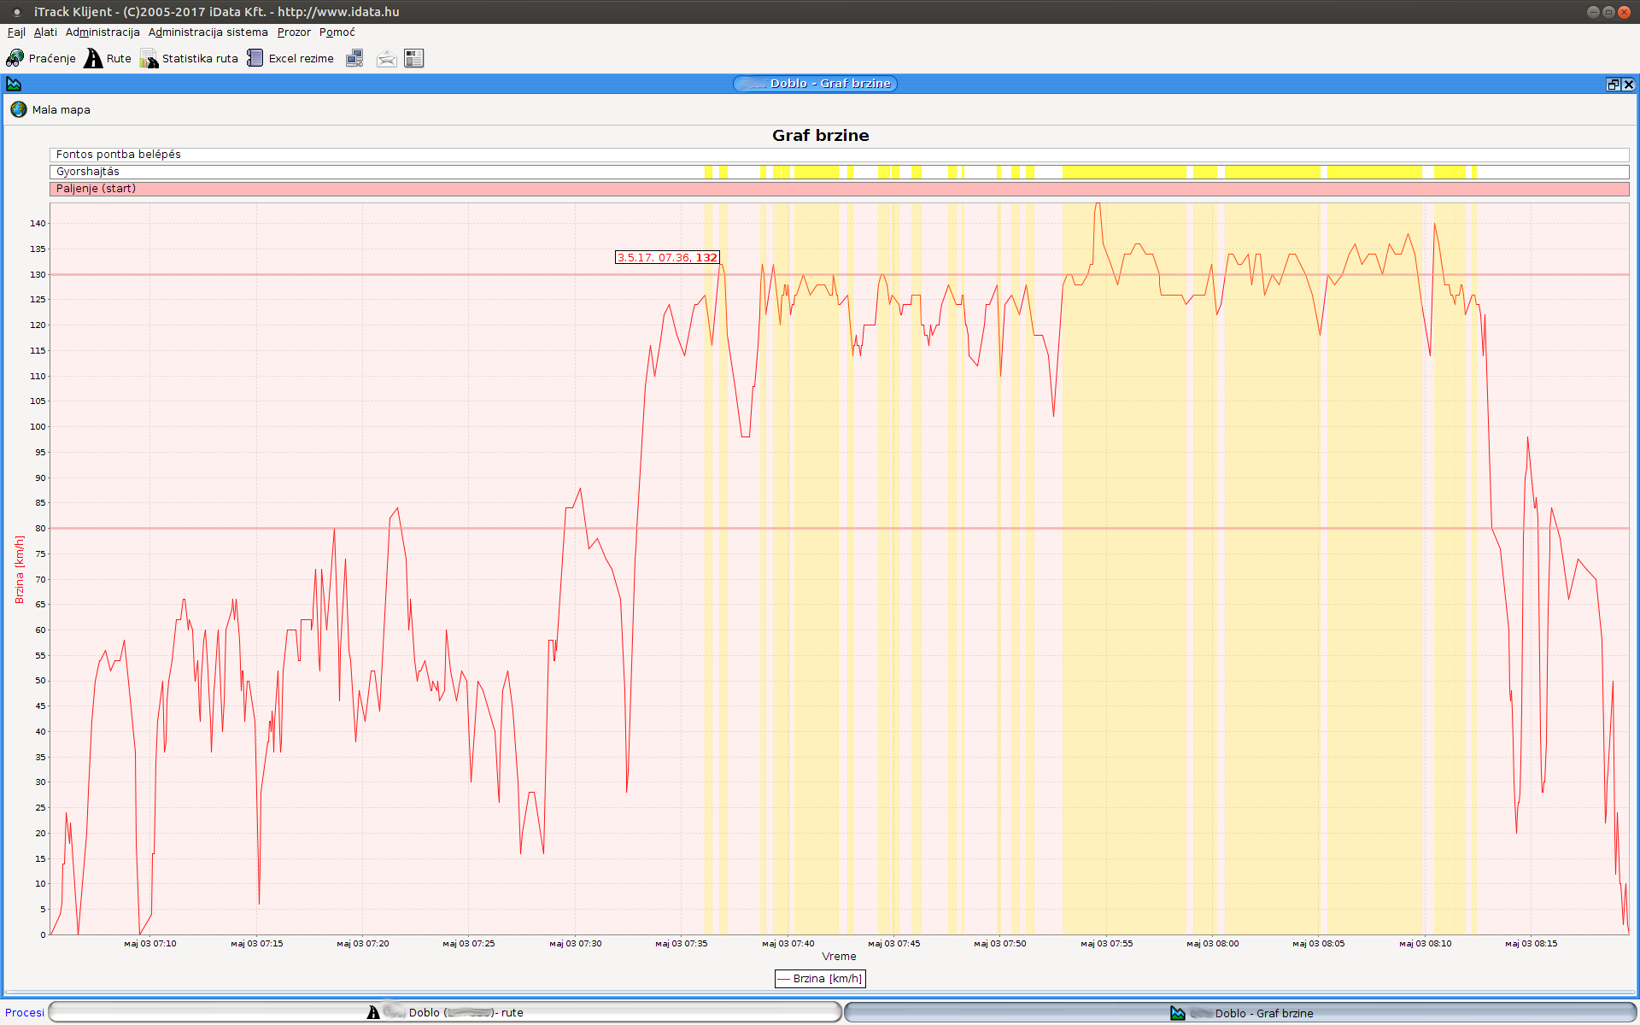This screenshot has height=1025, width=1640.
Task: Open the Pomoć menu dropdown
Action: (x=337, y=32)
